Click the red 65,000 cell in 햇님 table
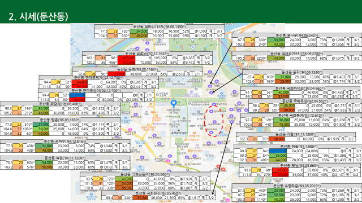362x203 pixels. point(280,170)
